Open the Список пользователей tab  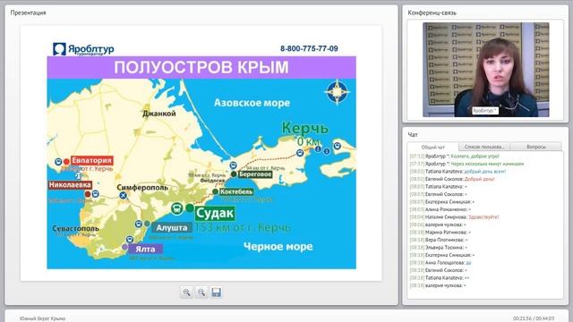coord(484,147)
